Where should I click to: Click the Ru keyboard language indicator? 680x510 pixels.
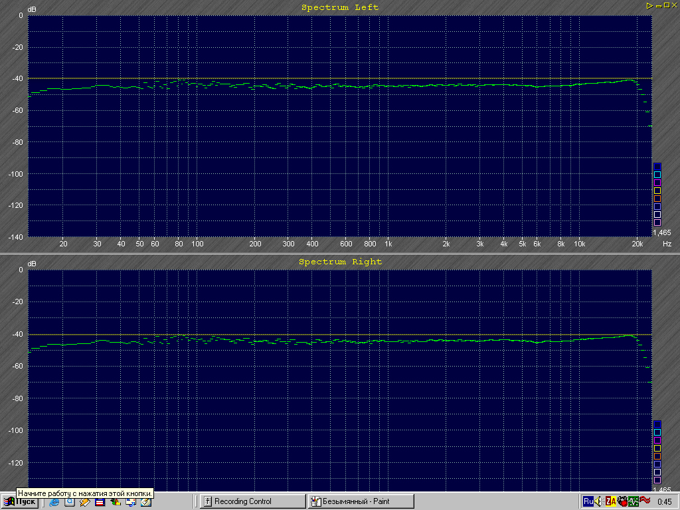pos(588,501)
